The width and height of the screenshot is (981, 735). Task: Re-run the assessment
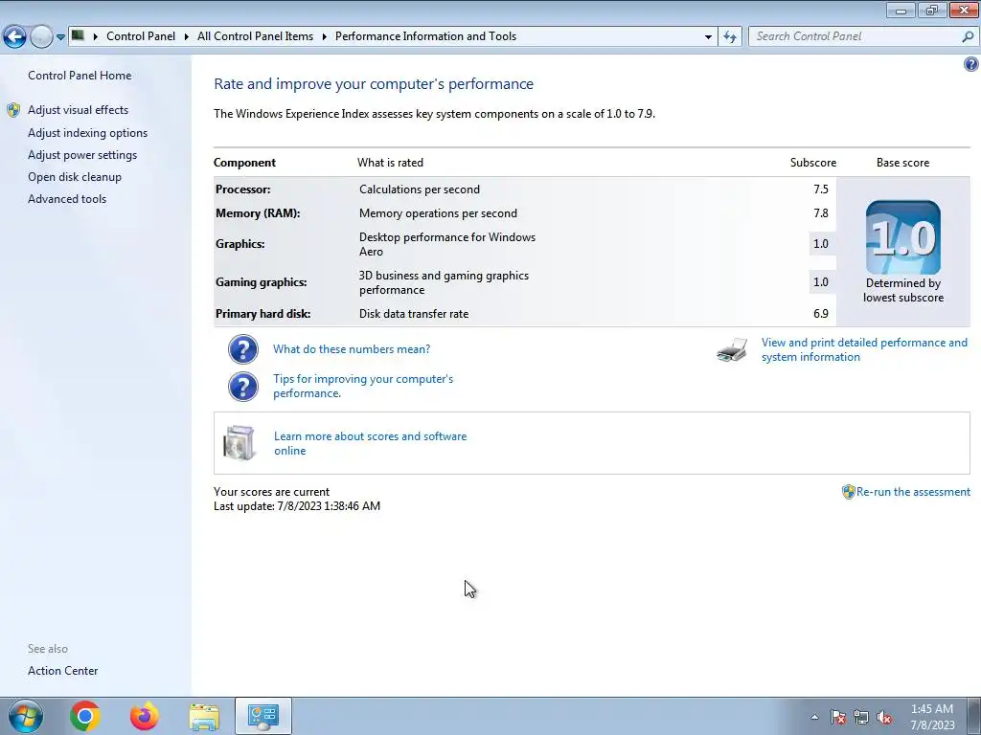(913, 492)
